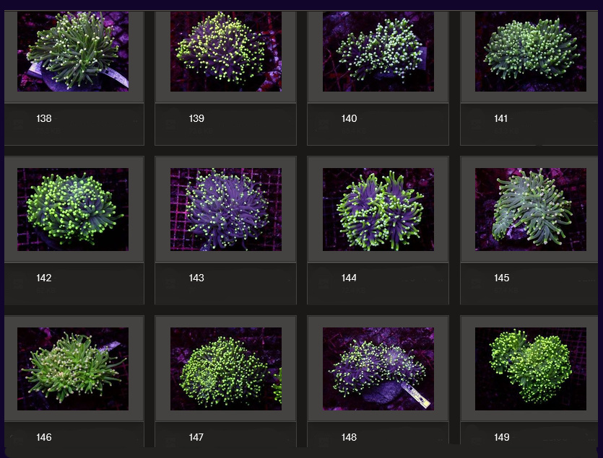Click the file name "139"
Viewport: 603px width, 458px height.
point(196,118)
